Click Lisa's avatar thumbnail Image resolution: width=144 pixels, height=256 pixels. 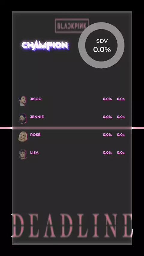(x=22, y=154)
